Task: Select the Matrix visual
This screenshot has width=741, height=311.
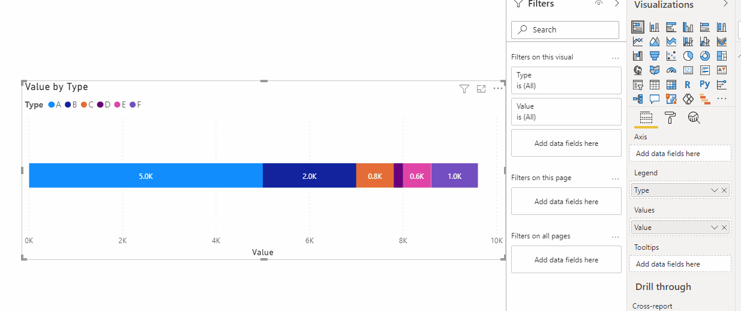Action: 671,85
